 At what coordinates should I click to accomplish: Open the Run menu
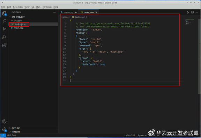(x=38, y=7)
